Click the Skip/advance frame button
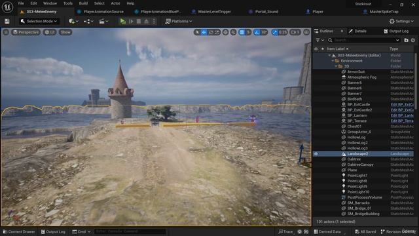Viewport: 419px width, 236px height. pos(131,21)
